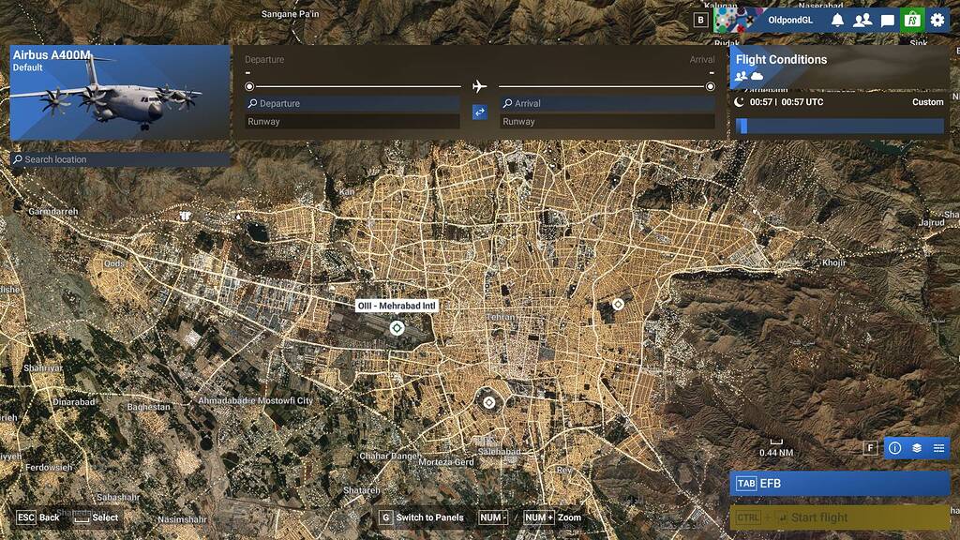The height and width of the screenshot is (540, 960).
Task: Select the OIII Mehrabad Intl airport marker
Action: coord(397,327)
